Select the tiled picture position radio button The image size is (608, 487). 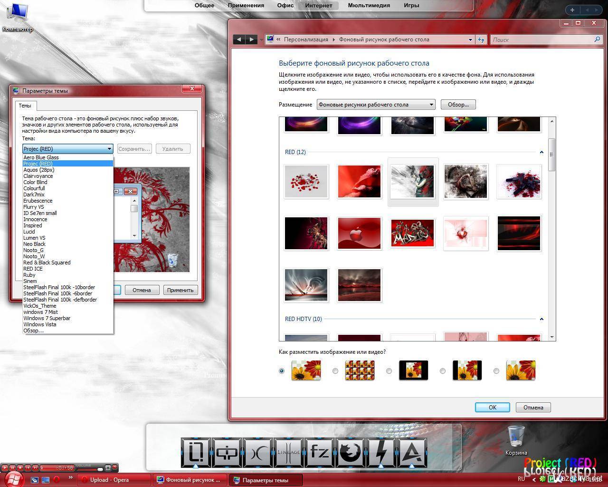coord(335,371)
